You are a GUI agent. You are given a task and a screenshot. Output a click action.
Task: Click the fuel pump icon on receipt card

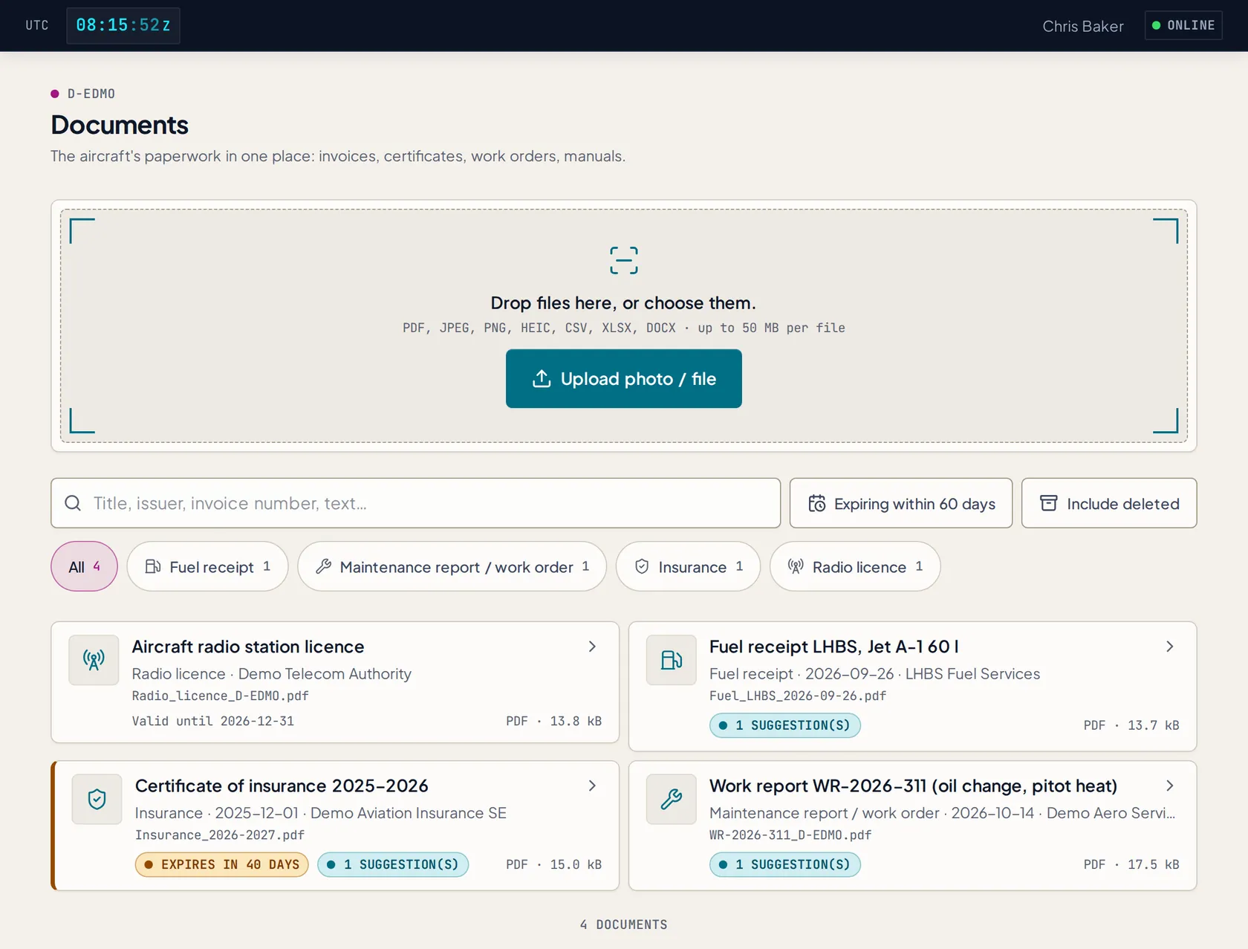click(671, 660)
